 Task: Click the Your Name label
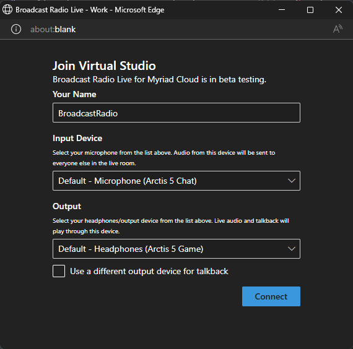pyautogui.click(x=74, y=94)
